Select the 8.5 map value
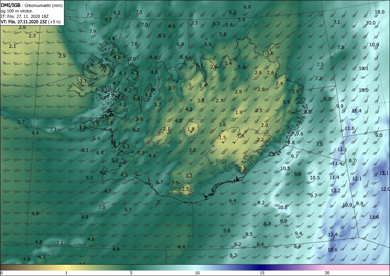The height and width of the screenshot is (276, 390). [x=249, y=234]
